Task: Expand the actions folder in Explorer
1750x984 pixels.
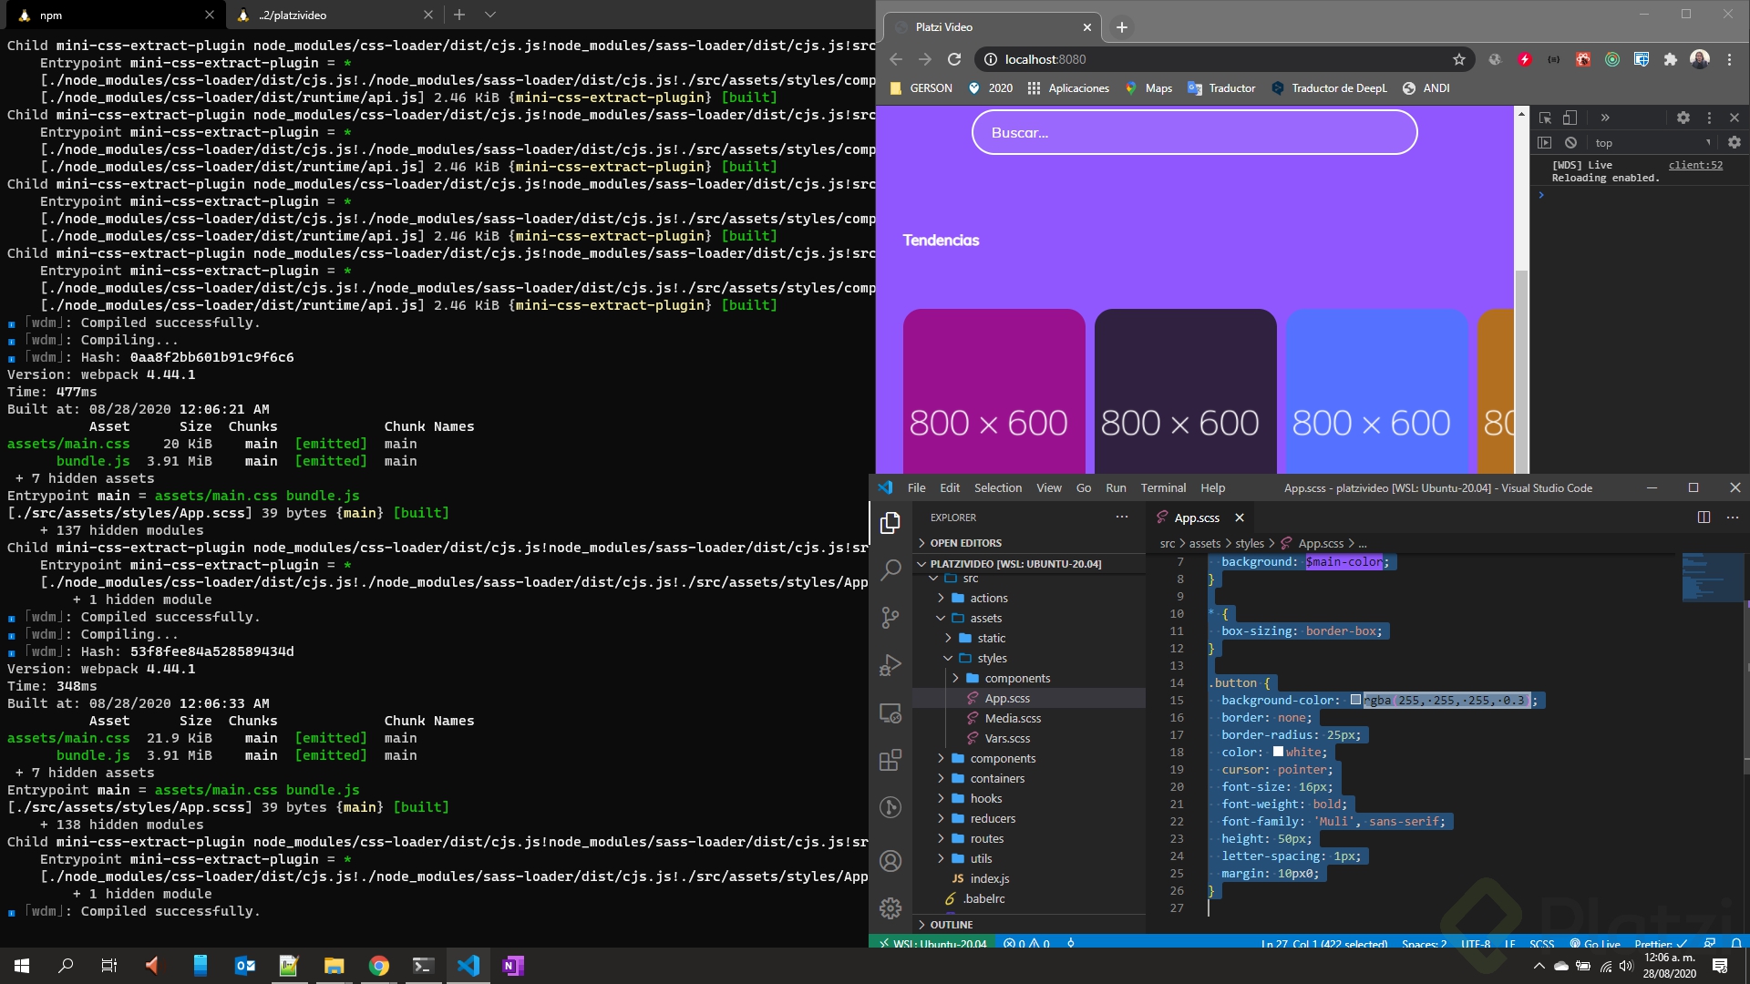Action: coord(1030,599)
